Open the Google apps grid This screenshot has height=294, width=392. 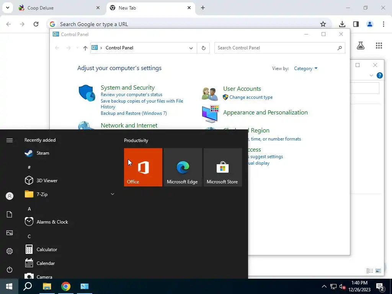[x=379, y=46]
